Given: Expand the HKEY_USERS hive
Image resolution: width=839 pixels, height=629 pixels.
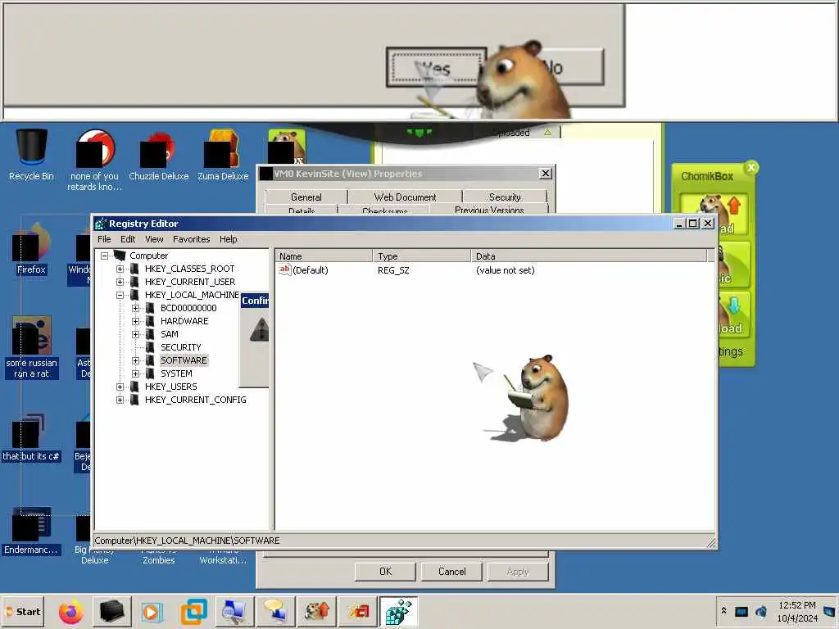Looking at the screenshot, I should pos(120,387).
